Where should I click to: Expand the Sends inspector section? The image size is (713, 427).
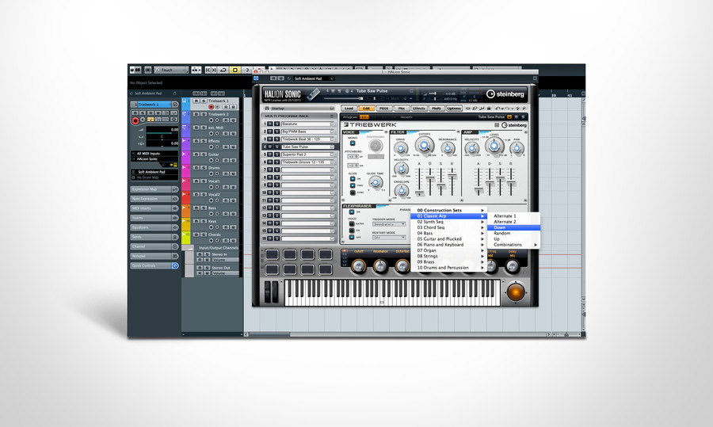[x=154, y=237]
